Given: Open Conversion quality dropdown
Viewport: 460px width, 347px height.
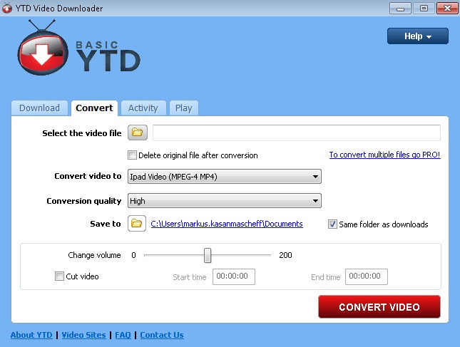Looking at the screenshot, I should pyautogui.click(x=225, y=201).
